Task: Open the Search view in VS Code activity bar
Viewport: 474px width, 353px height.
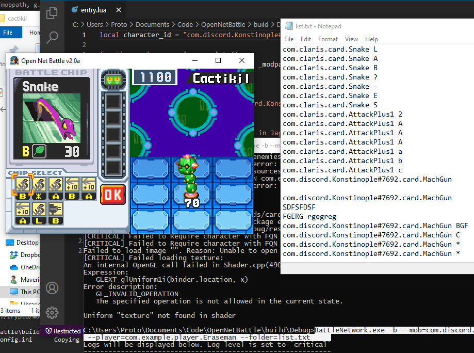Action: point(52,38)
